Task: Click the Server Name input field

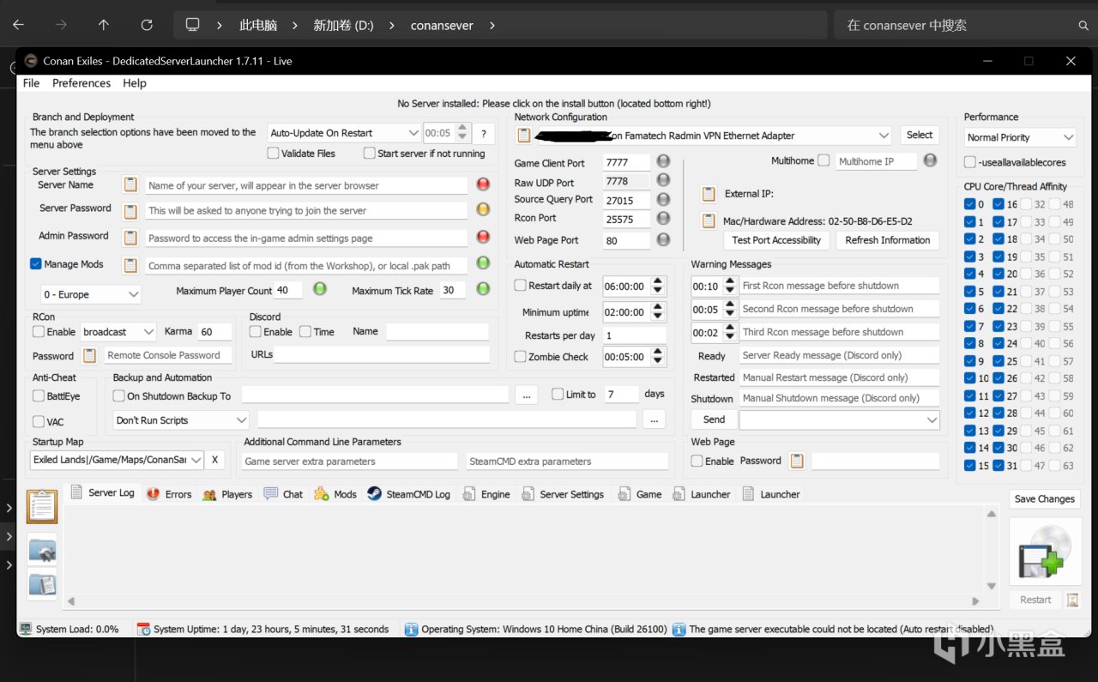Action: 306,185
